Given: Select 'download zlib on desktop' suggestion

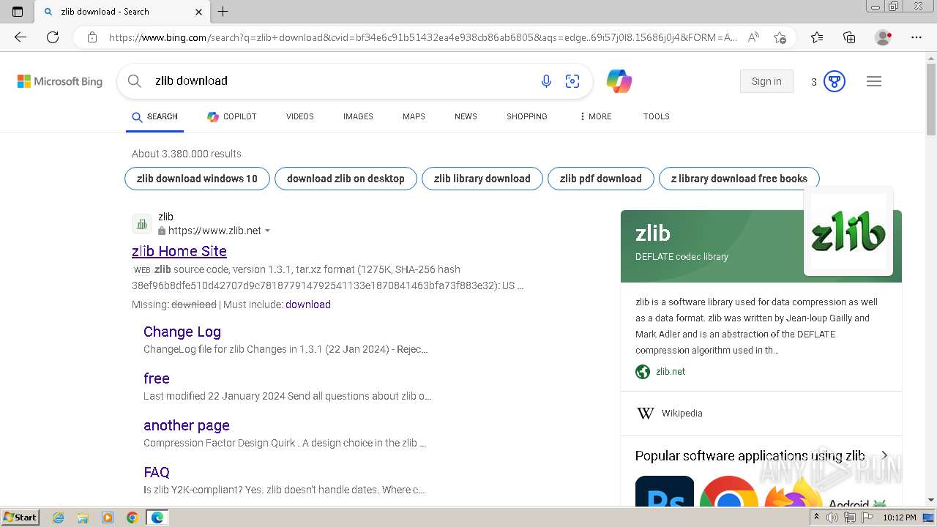Looking at the screenshot, I should coord(346,179).
